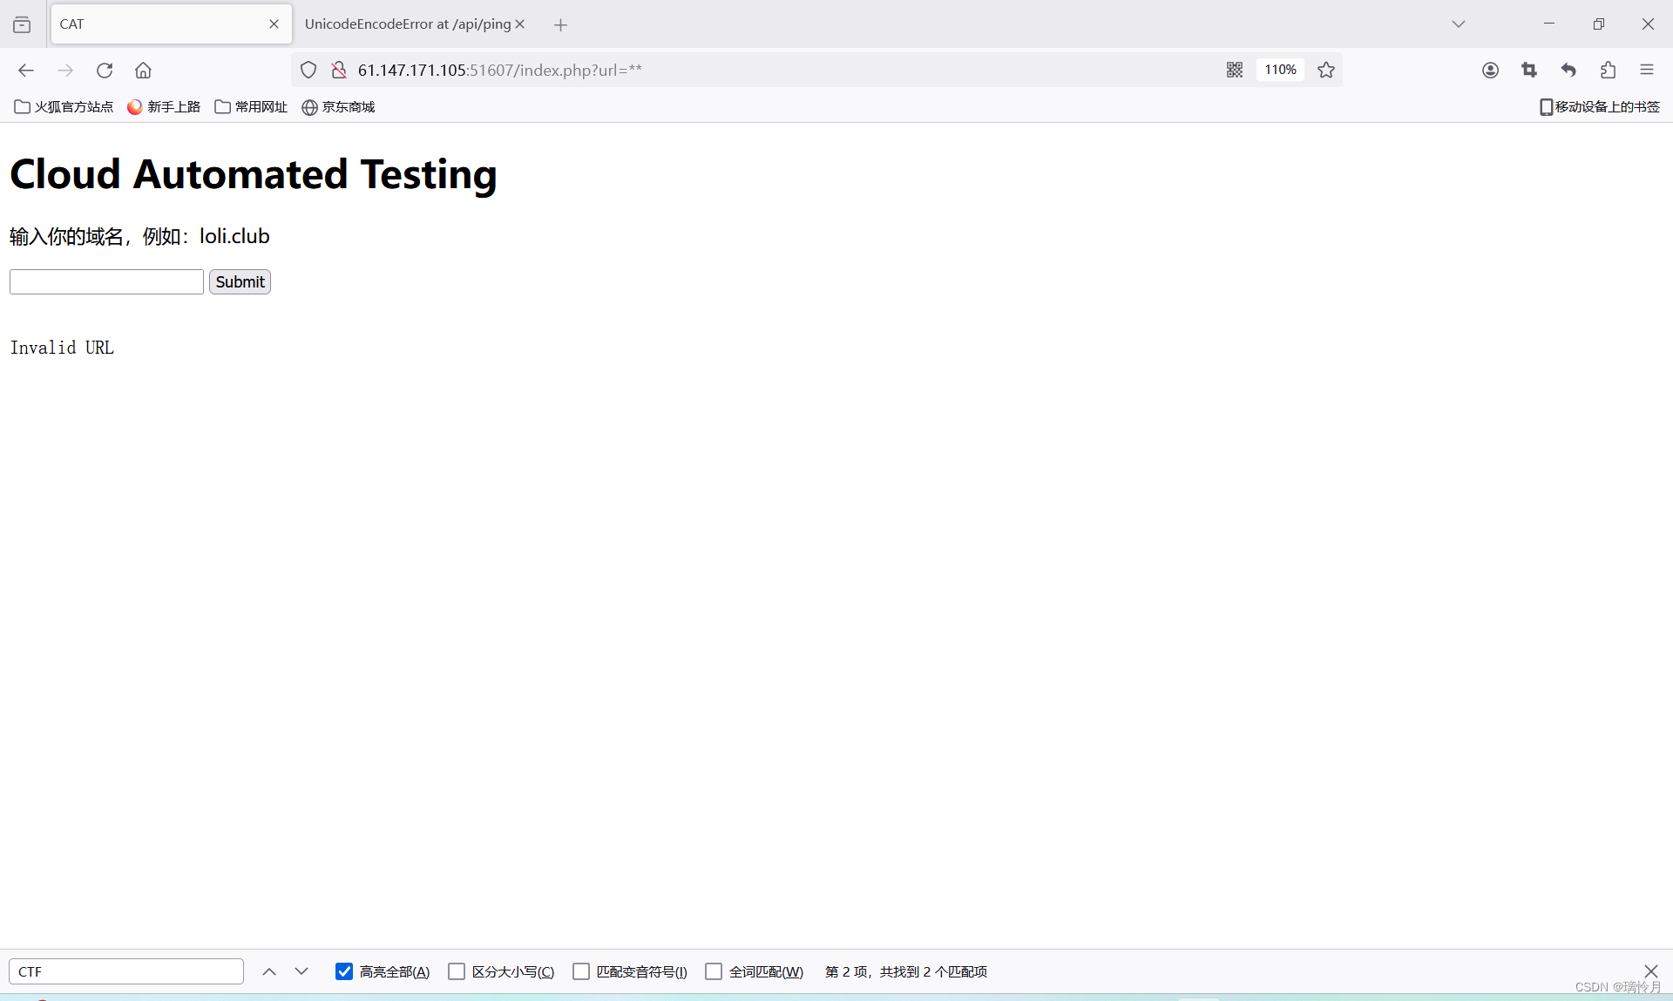Open the extensions puzzle icon
This screenshot has height=1001, width=1673.
point(1608,71)
